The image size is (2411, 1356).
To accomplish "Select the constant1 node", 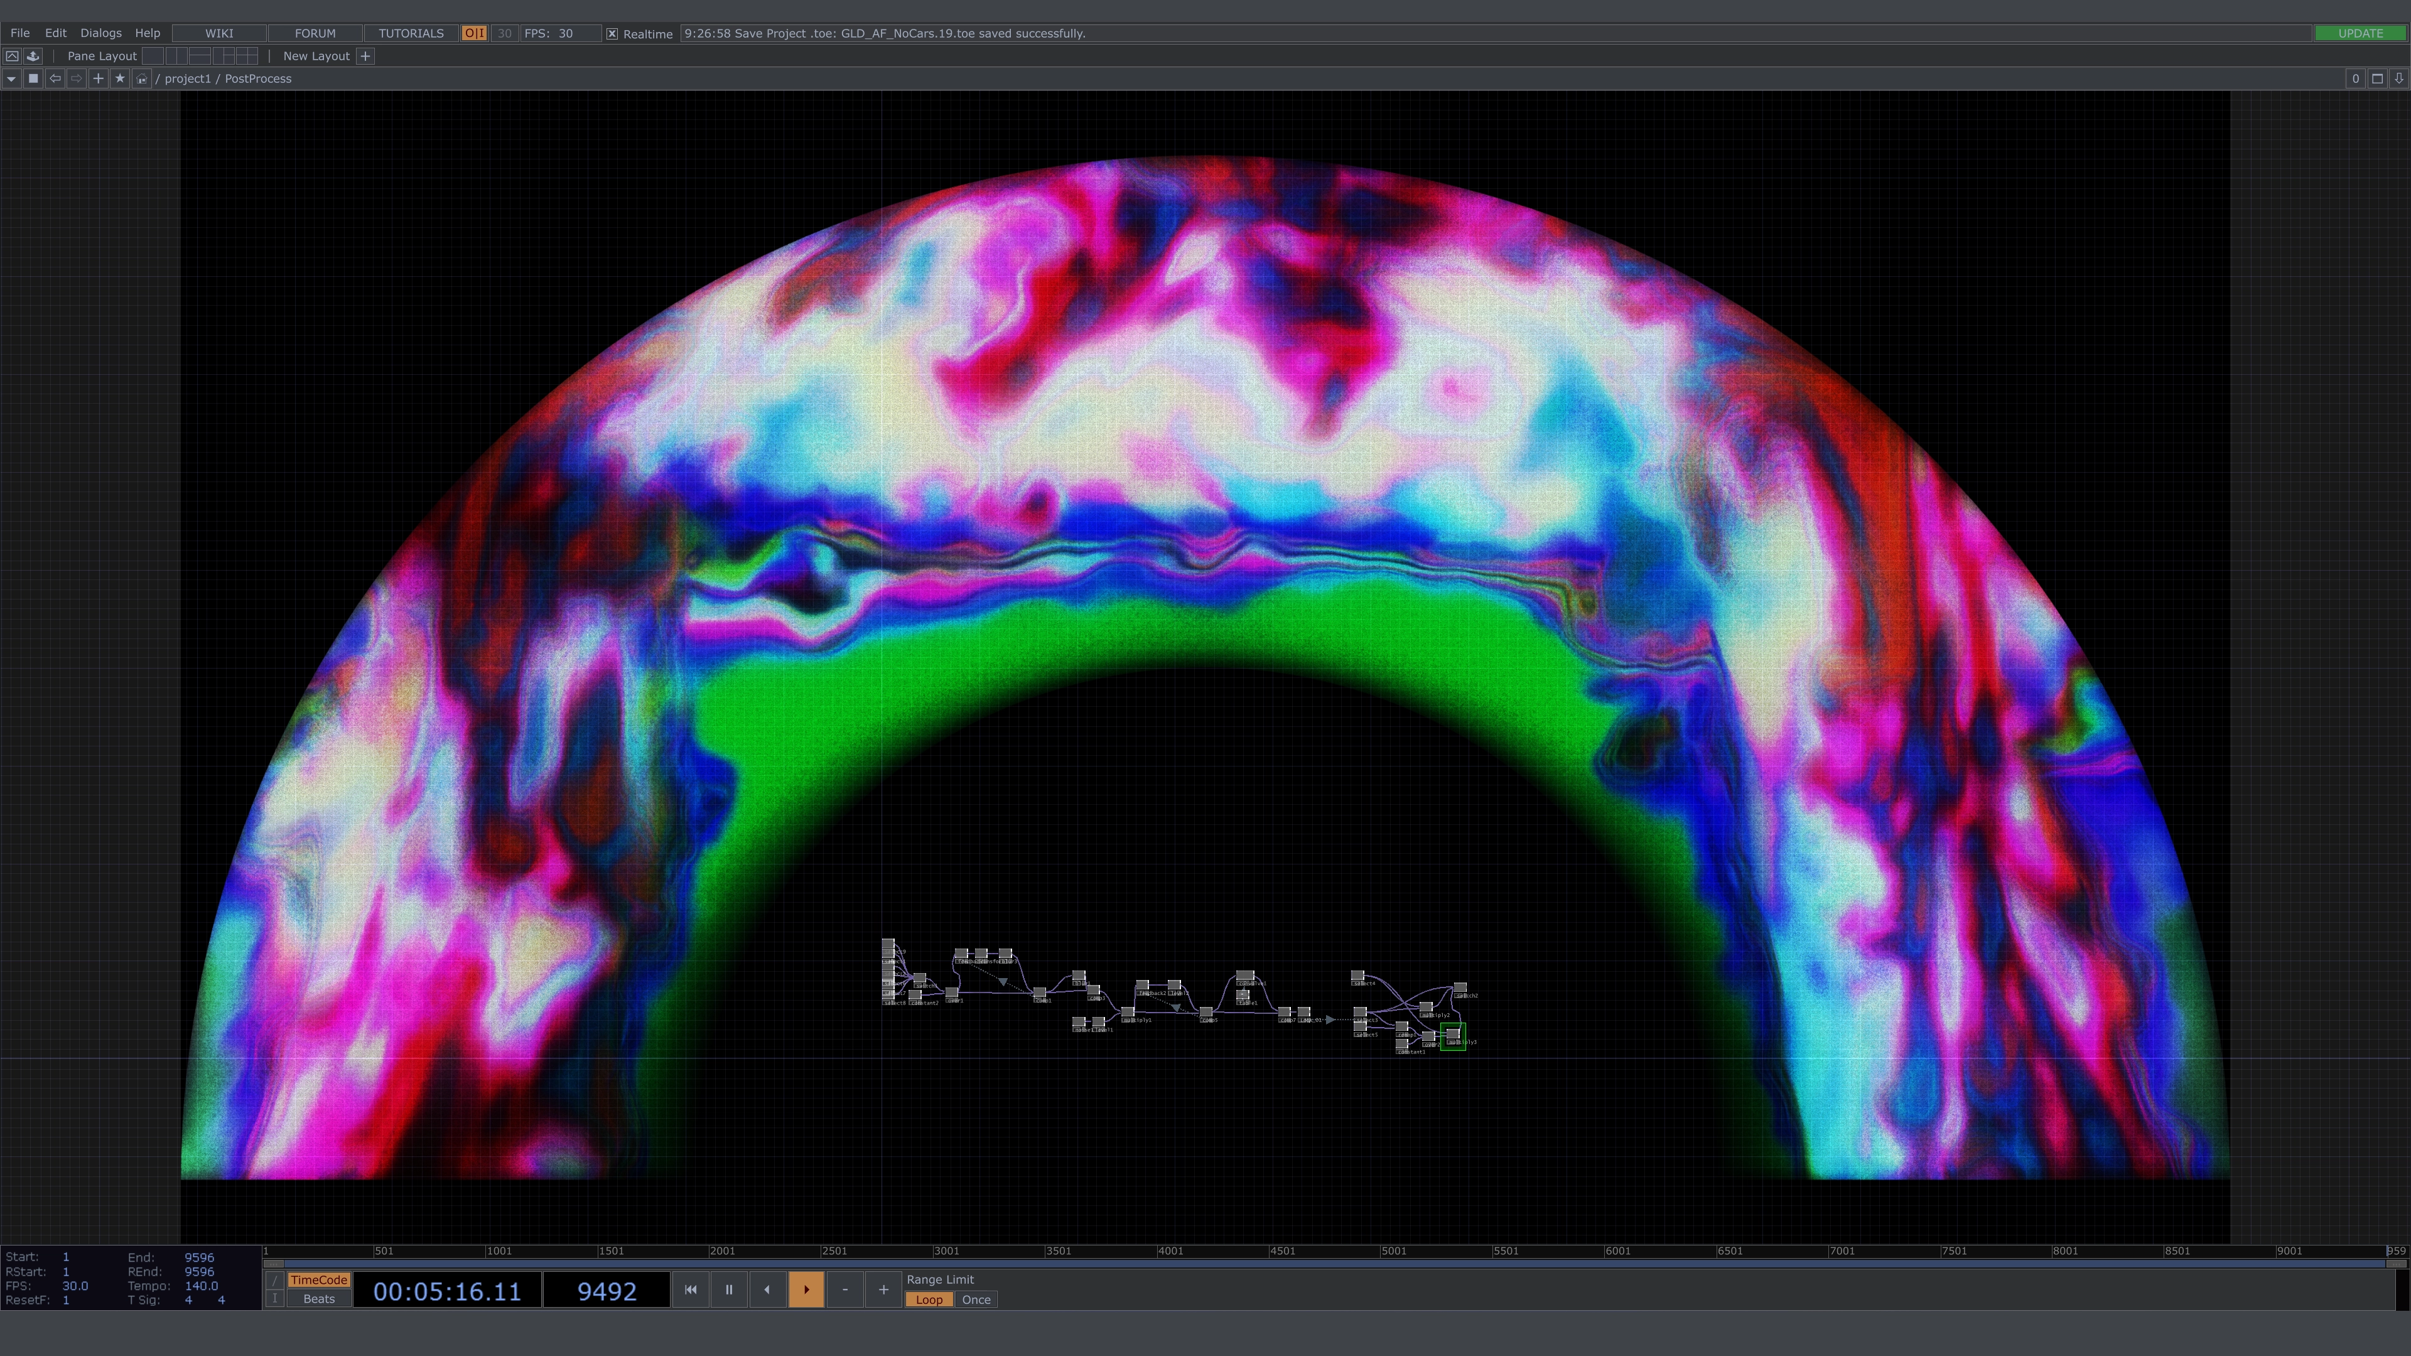I will tap(1402, 1043).
